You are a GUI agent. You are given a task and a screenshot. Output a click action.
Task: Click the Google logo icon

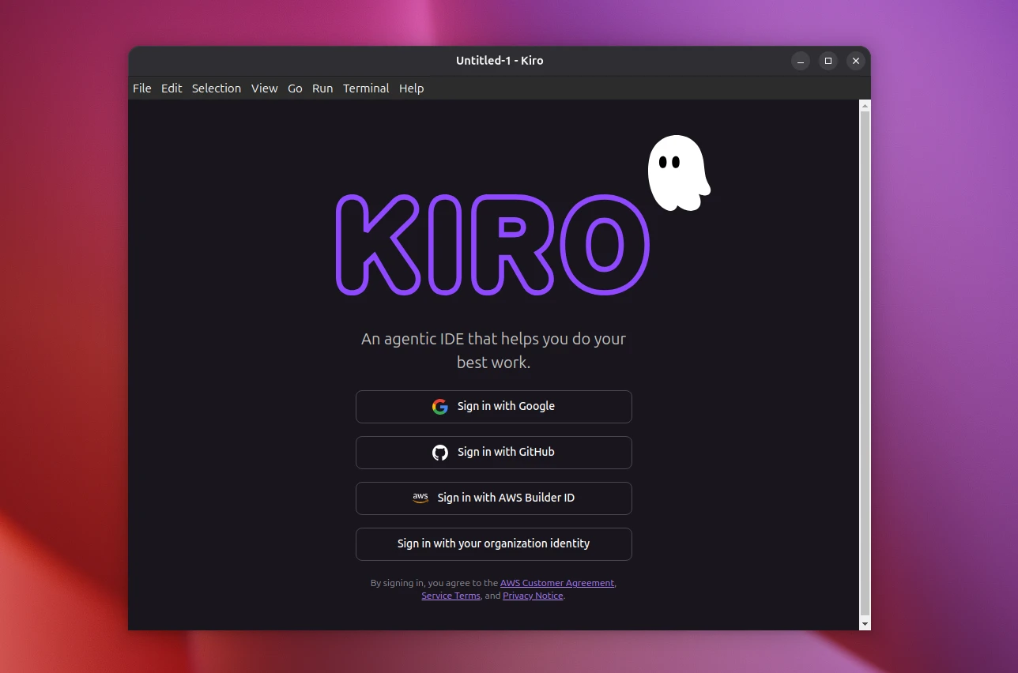pos(439,406)
